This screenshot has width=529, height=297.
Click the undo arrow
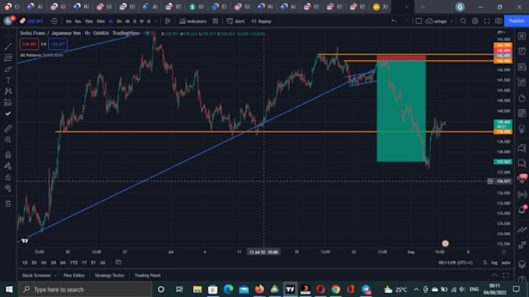394,21
